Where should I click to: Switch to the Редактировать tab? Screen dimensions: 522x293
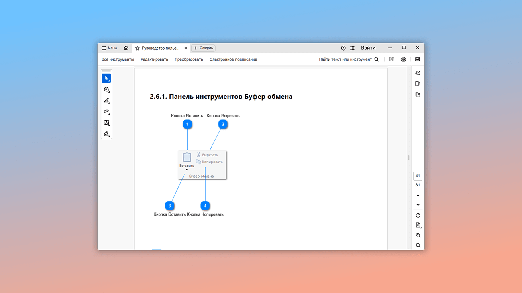(x=154, y=59)
